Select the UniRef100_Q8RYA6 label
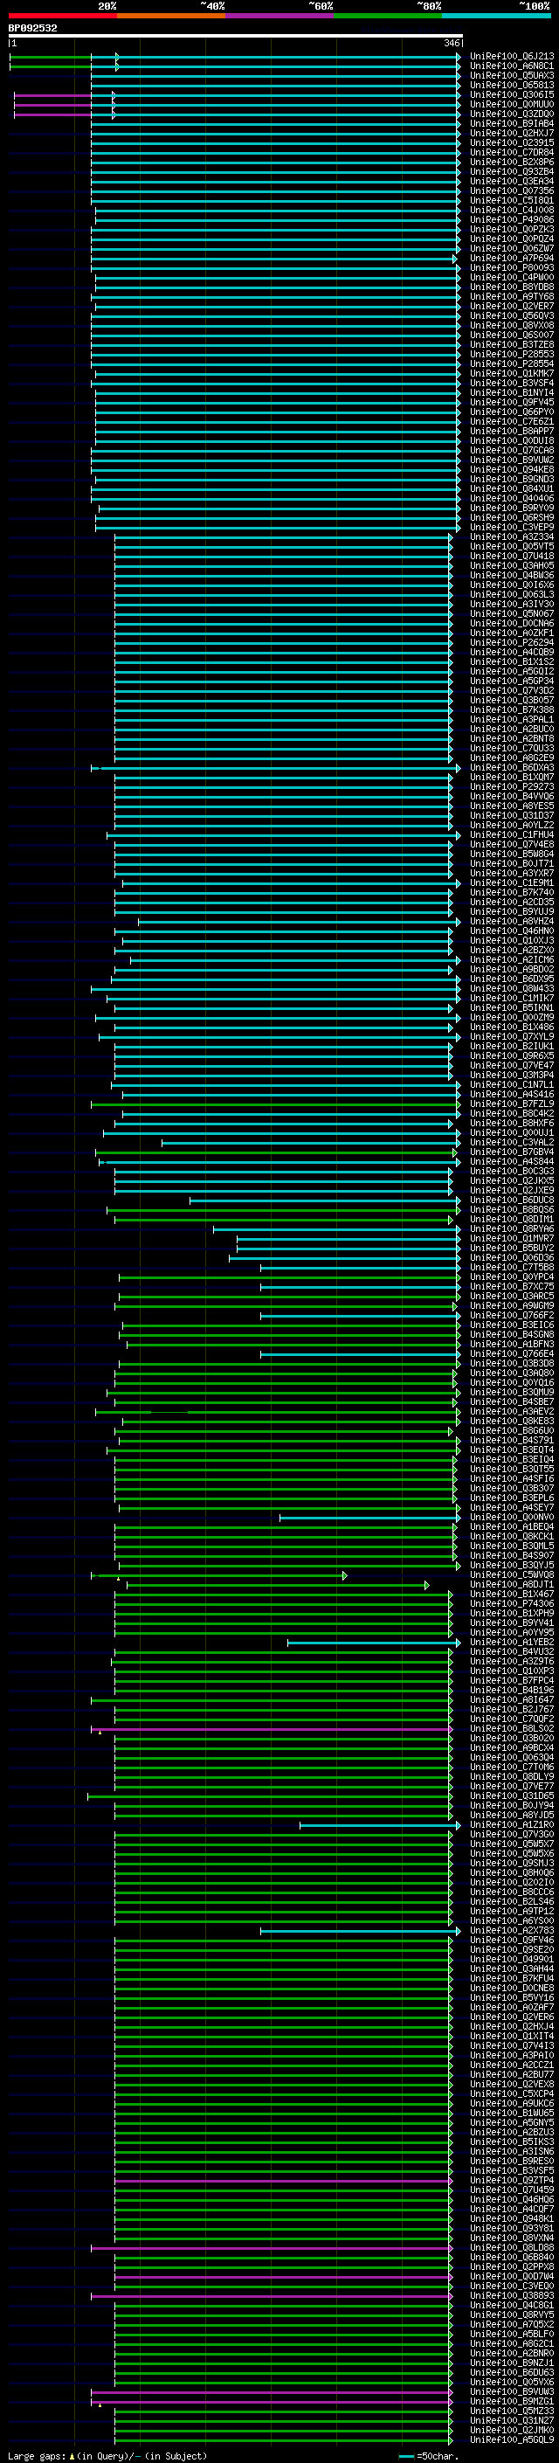This screenshot has width=559, height=2463. [x=511, y=1228]
